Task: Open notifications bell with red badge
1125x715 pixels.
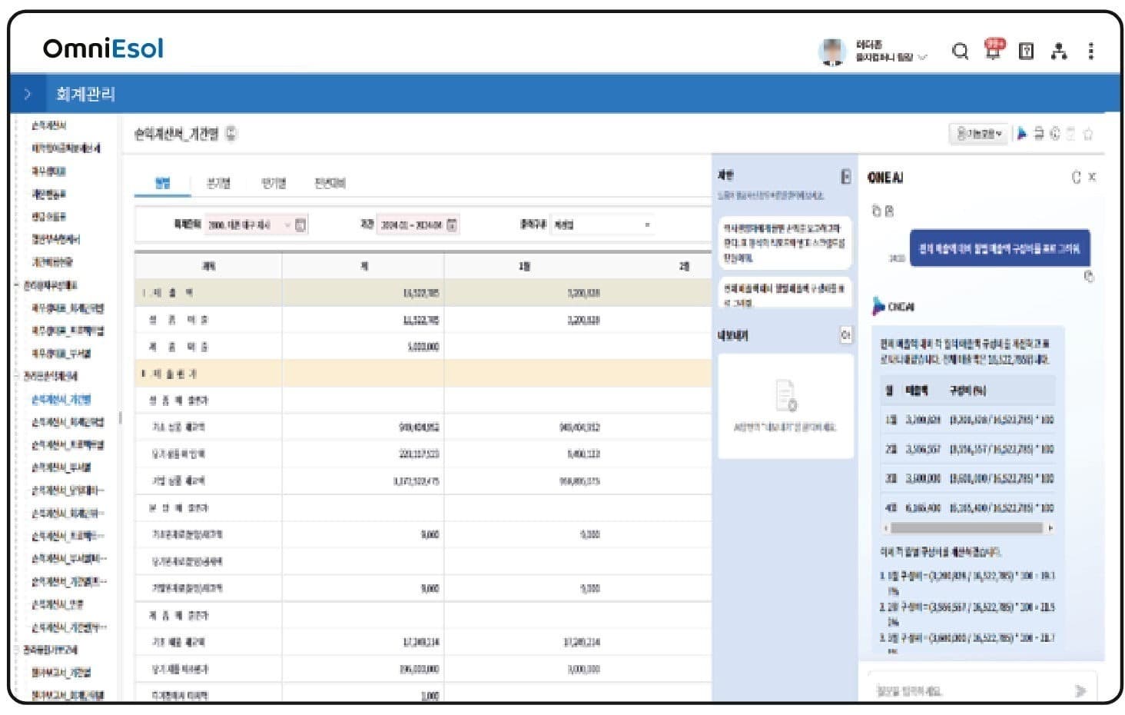Action: (994, 49)
